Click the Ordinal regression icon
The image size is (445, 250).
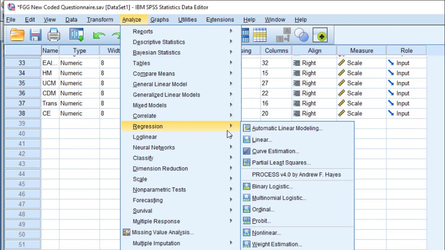pyautogui.click(x=246, y=209)
